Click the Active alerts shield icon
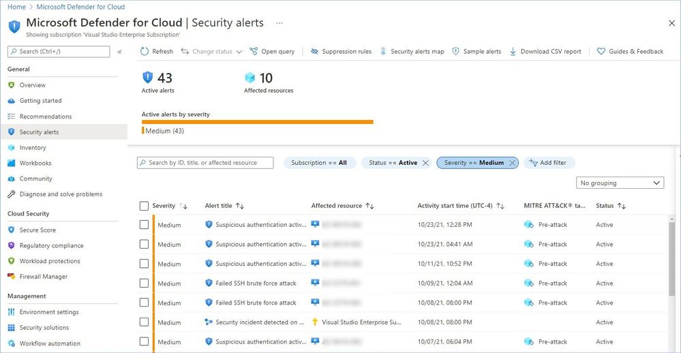 148,78
